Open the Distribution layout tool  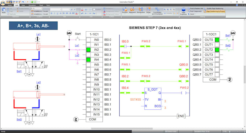coord(141,10)
